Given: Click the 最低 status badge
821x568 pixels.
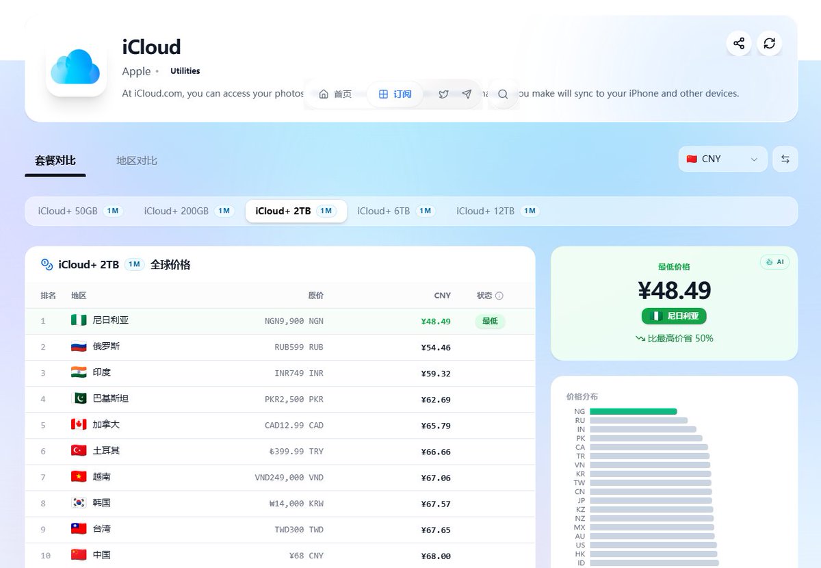Looking at the screenshot, I should point(490,320).
